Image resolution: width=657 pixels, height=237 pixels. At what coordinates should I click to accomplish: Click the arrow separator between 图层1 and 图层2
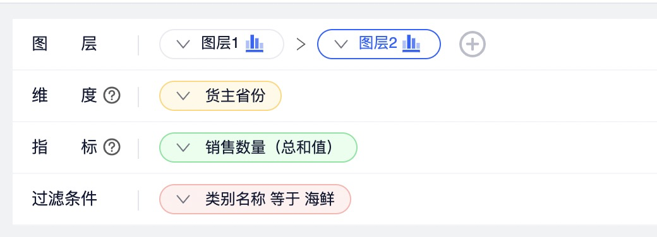[x=301, y=44]
